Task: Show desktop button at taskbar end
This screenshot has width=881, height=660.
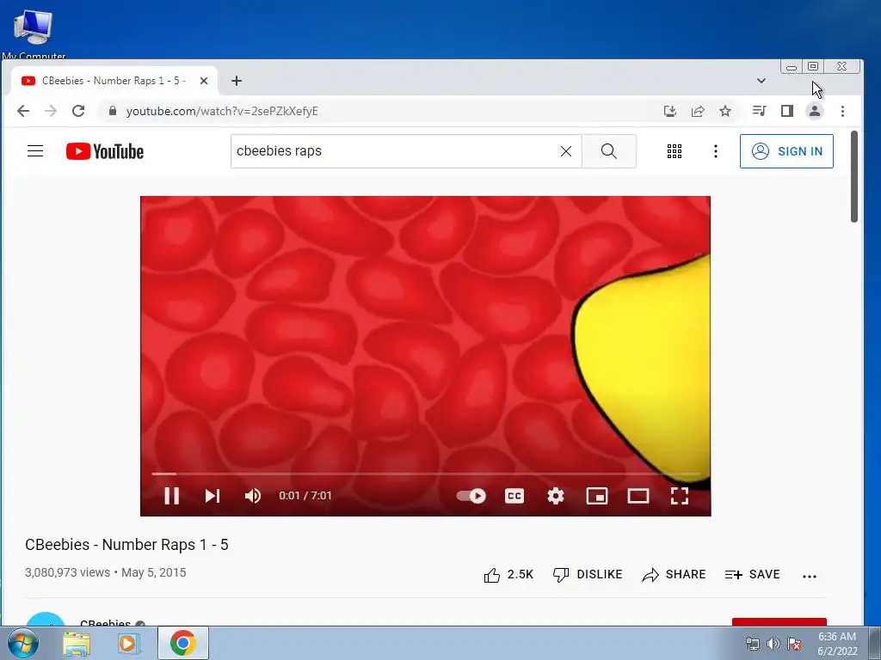Action: pyautogui.click(x=875, y=643)
